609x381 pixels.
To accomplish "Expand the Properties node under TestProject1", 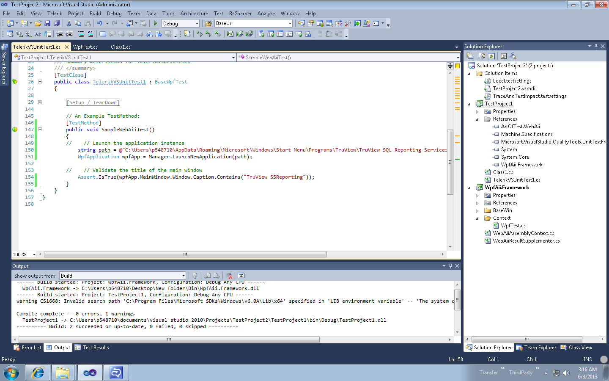I will tap(477, 112).
